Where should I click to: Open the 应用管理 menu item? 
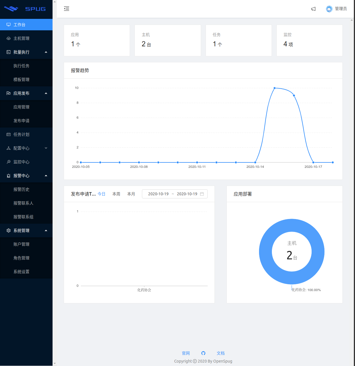pos(21,107)
